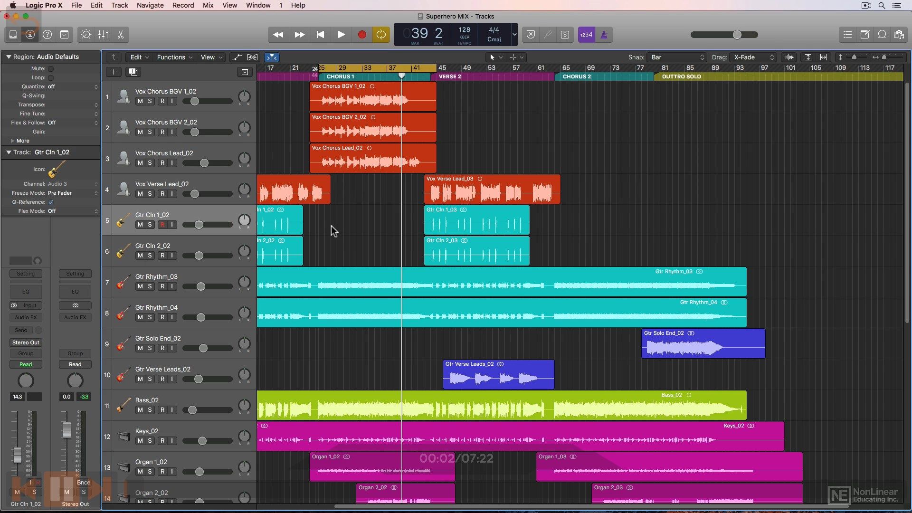The width and height of the screenshot is (912, 513).
Task: Open the Navigate menu
Action: click(150, 5)
